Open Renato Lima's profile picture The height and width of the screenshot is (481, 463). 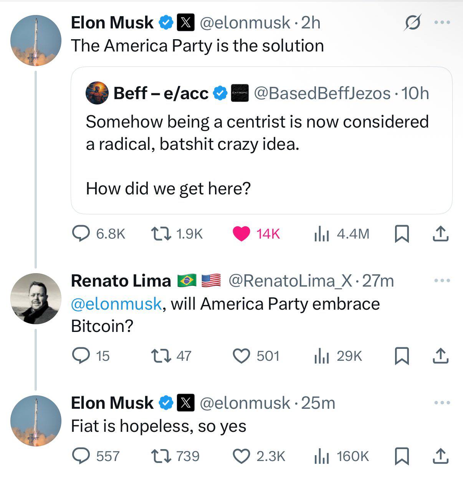pyautogui.click(x=35, y=299)
